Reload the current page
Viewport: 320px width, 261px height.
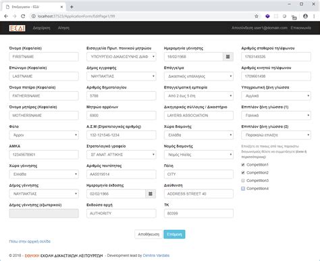[x=23, y=16]
